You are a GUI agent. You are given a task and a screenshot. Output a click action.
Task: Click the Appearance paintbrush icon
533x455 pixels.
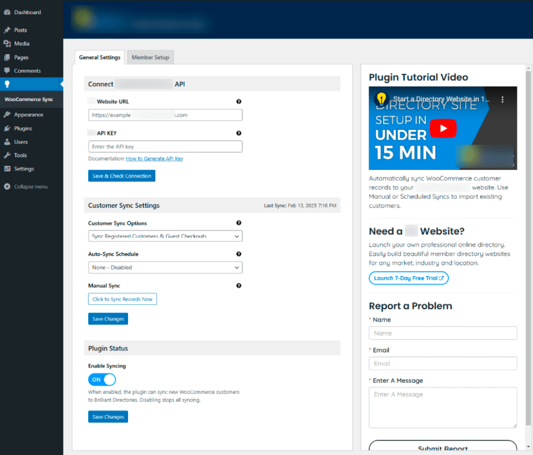(7, 114)
